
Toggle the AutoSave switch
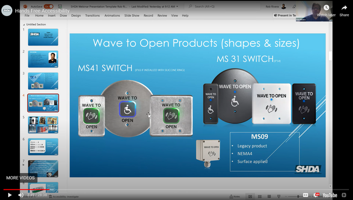(x=48, y=7)
